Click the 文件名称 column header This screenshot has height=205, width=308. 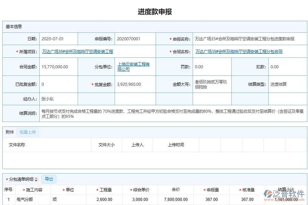(17, 145)
